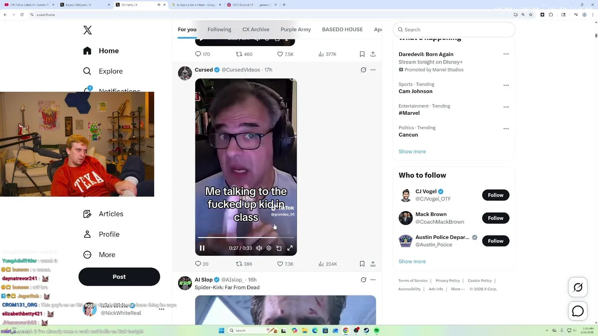Open Terms of Service link
The height and width of the screenshot is (336, 598).
click(x=413, y=281)
